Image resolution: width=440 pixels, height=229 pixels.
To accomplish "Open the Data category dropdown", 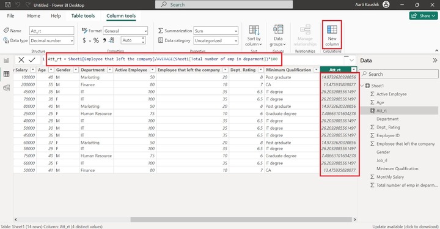I will click(216, 40).
